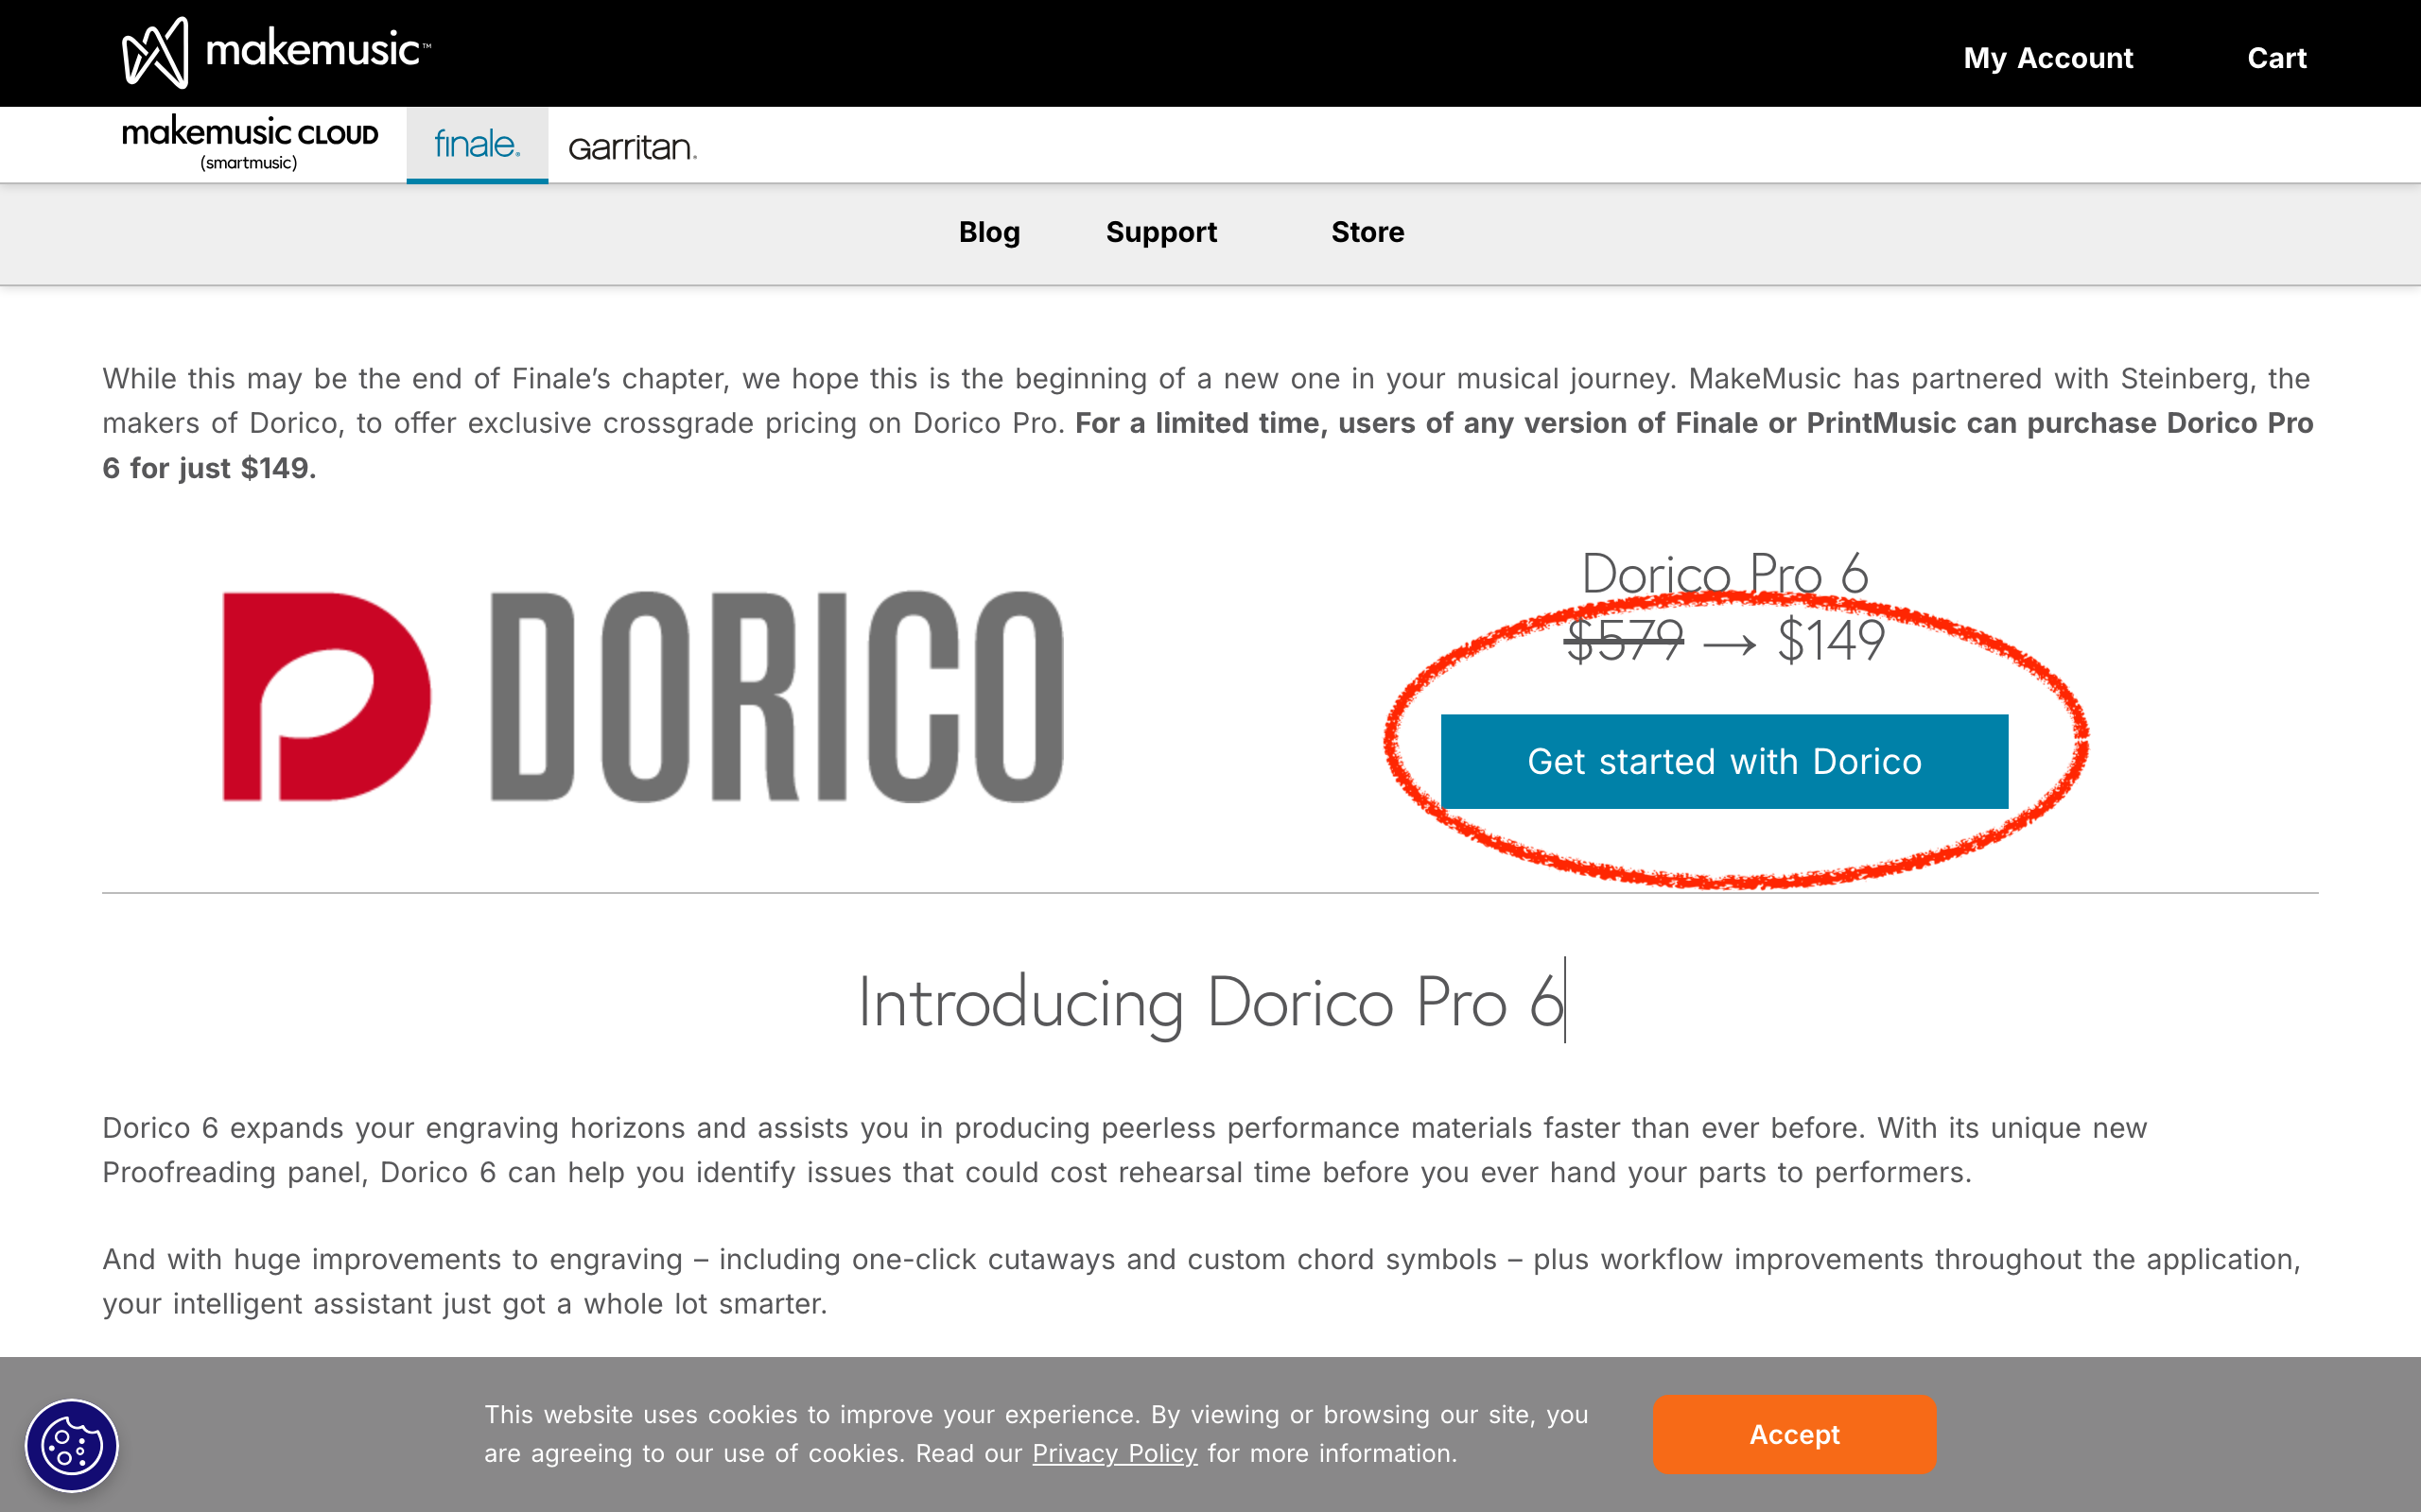Open My Account link
This screenshot has height=1512, width=2421.
[2047, 58]
